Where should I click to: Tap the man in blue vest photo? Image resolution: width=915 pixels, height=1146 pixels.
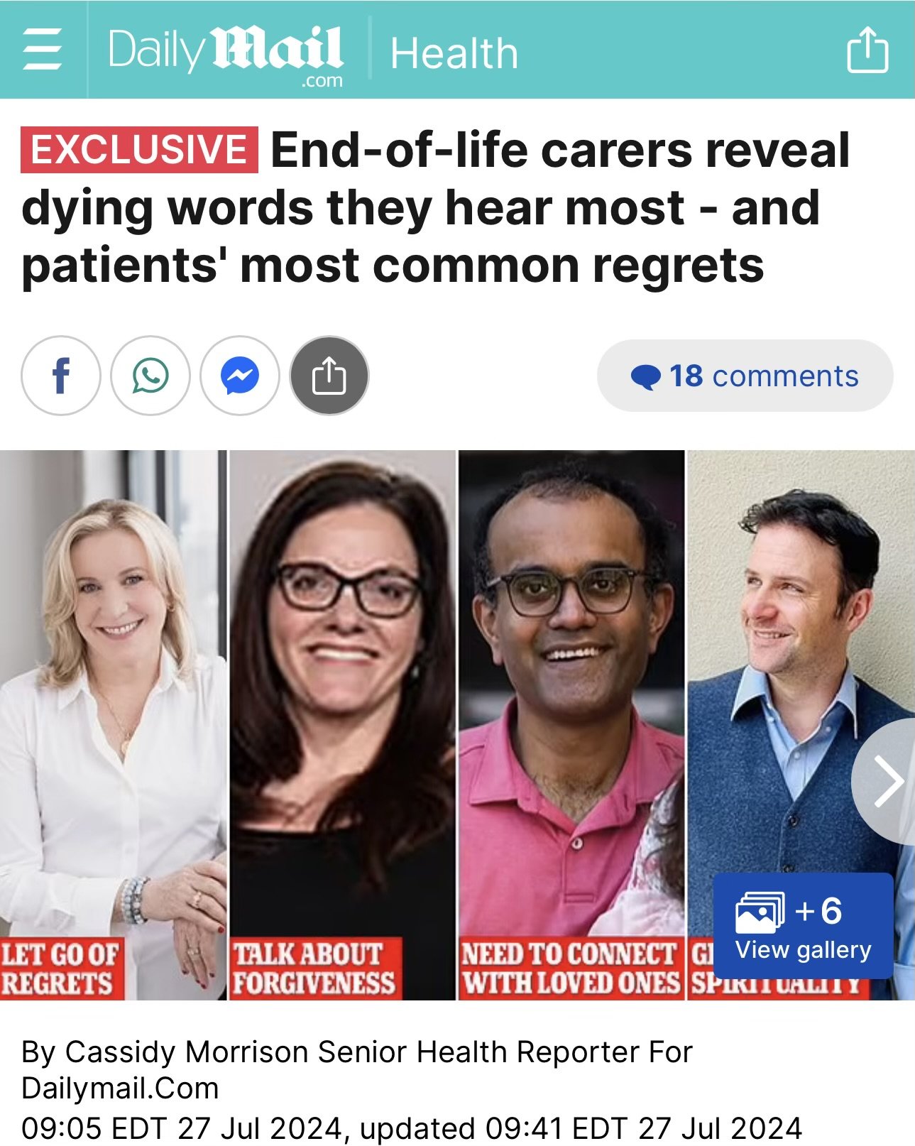tap(801, 725)
